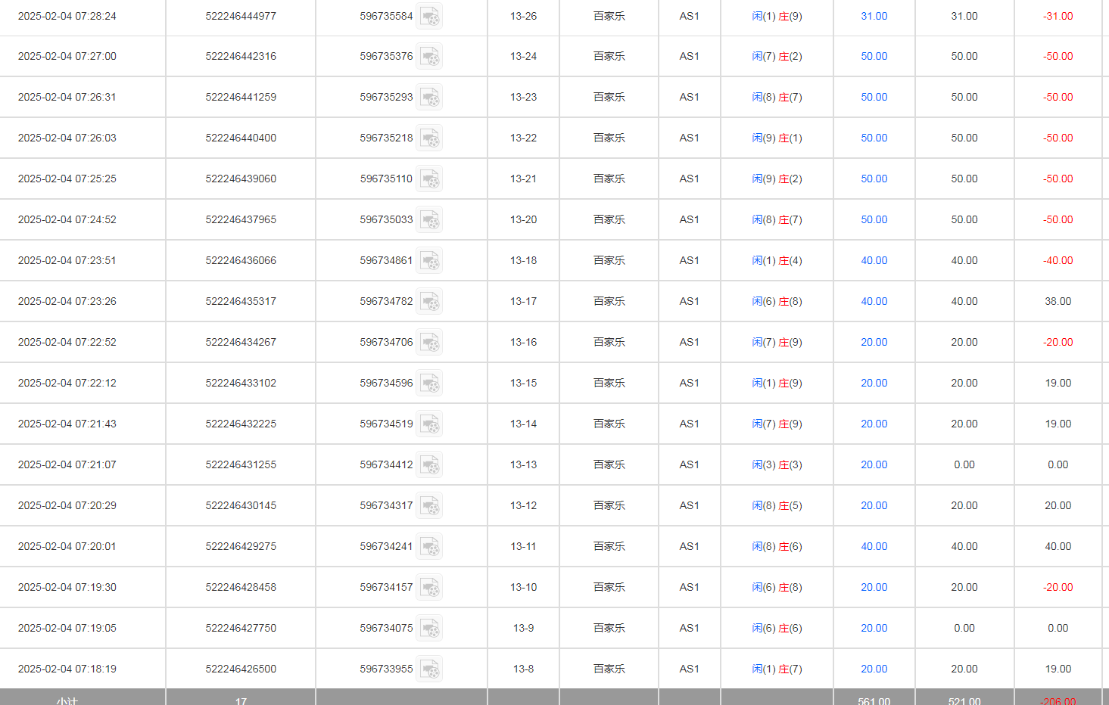Play the replay icon beside 596735376
Viewport: 1109px width, 705px height.
tap(429, 57)
